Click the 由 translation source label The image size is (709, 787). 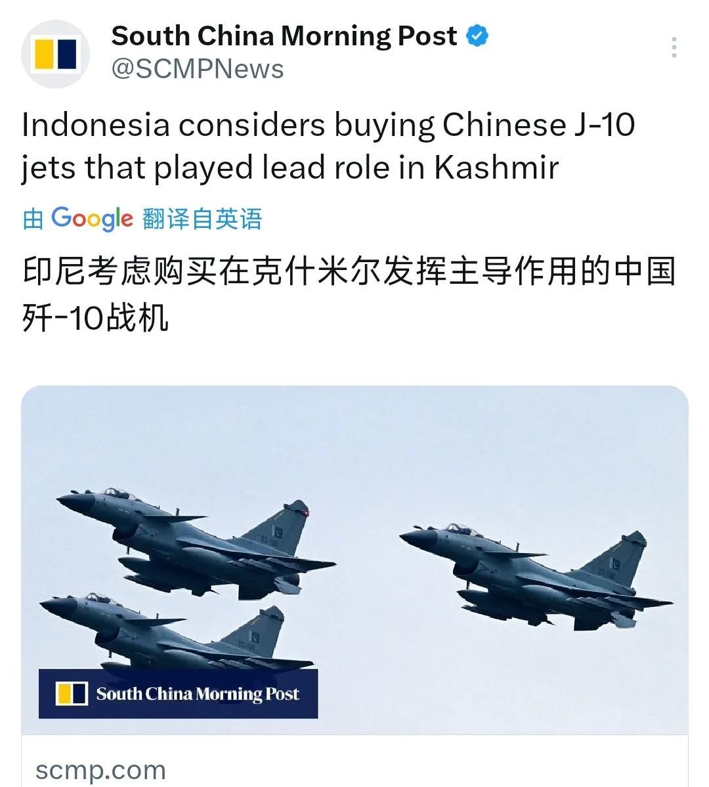(x=33, y=219)
